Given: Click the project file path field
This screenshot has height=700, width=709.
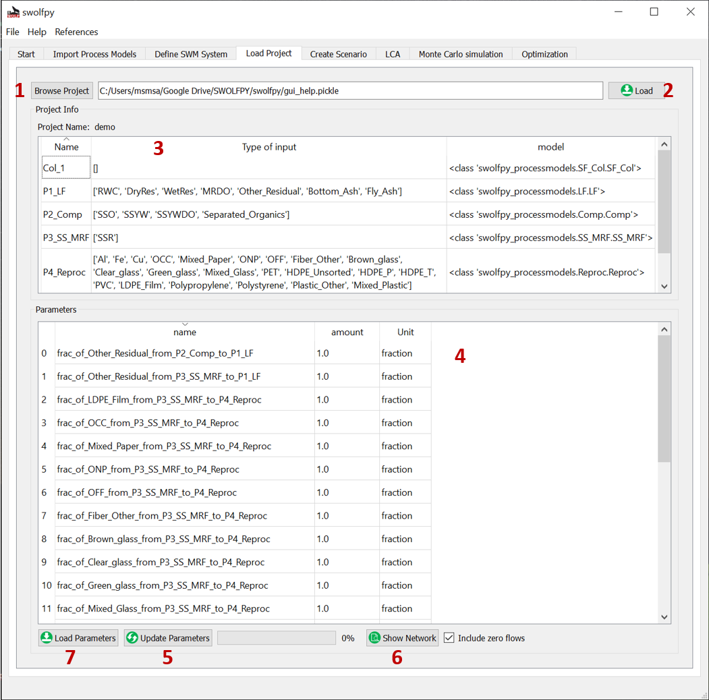Looking at the screenshot, I should pyautogui.click(x=350, y=91).
